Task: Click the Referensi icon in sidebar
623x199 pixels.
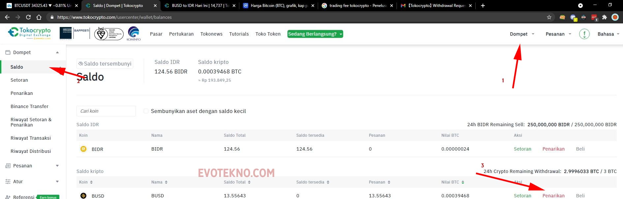Action: (8, 197)
